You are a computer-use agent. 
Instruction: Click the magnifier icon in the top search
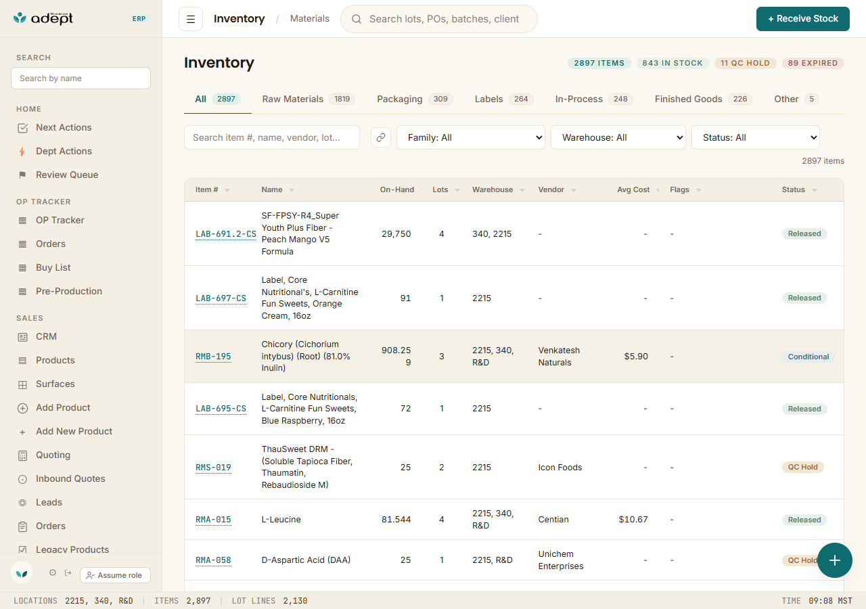(357, 19)
